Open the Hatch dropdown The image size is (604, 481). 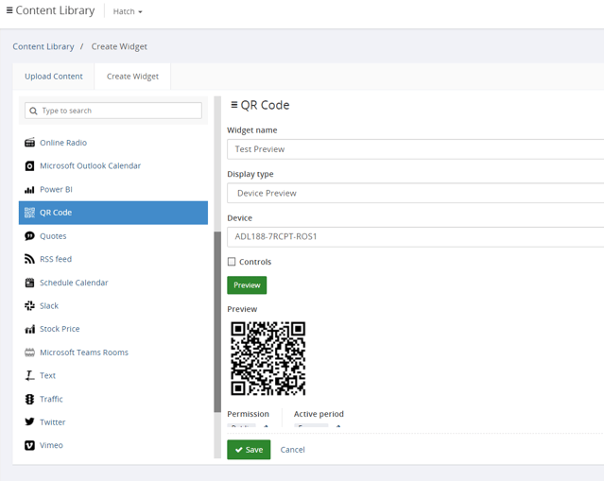click(x=128, y=11)
